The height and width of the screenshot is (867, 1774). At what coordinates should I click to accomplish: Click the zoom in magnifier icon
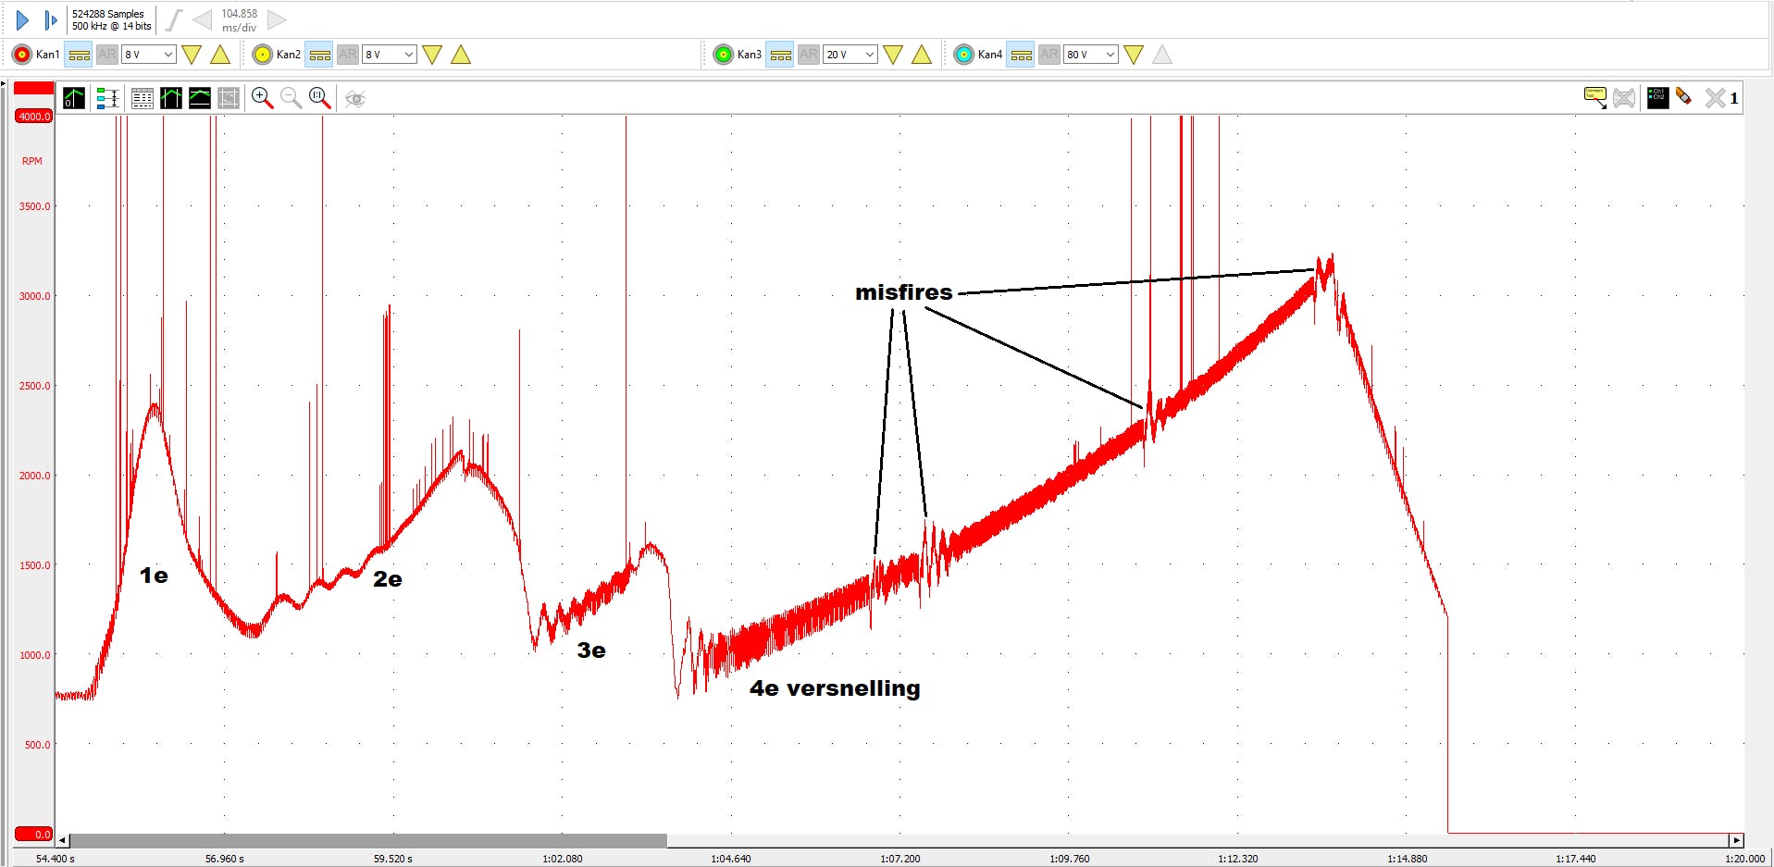point(262,98)
